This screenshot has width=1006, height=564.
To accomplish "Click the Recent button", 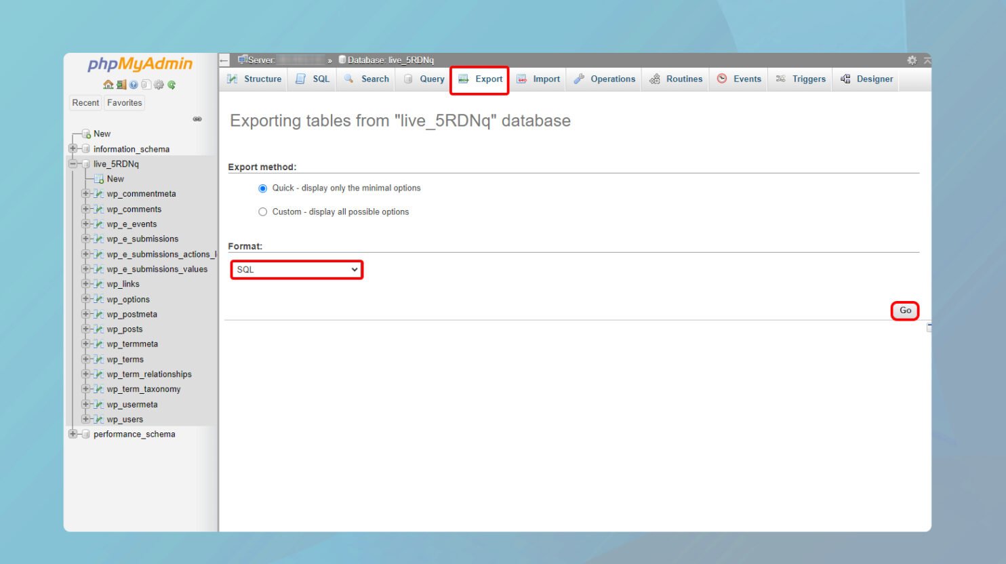I will pyautogui.click(x=85, y=103).
